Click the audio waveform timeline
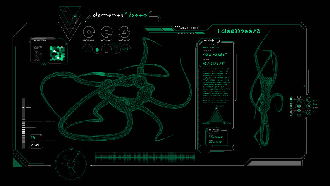Viewport: 330px width, 186px height. [x=145, y=157]
